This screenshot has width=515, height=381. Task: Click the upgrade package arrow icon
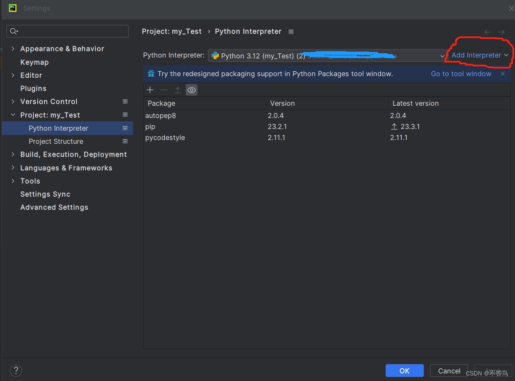[x=178, y=90]
